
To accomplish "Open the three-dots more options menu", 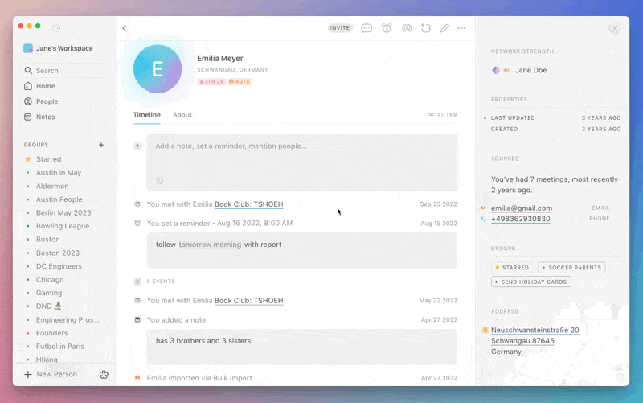I will (461, 28).
